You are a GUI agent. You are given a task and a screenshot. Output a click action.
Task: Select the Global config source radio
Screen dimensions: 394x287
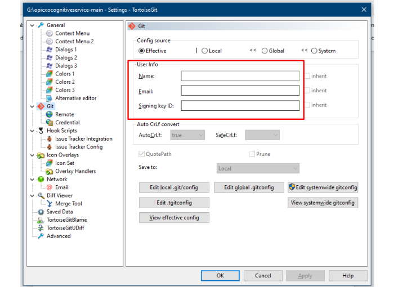(265, 51)
